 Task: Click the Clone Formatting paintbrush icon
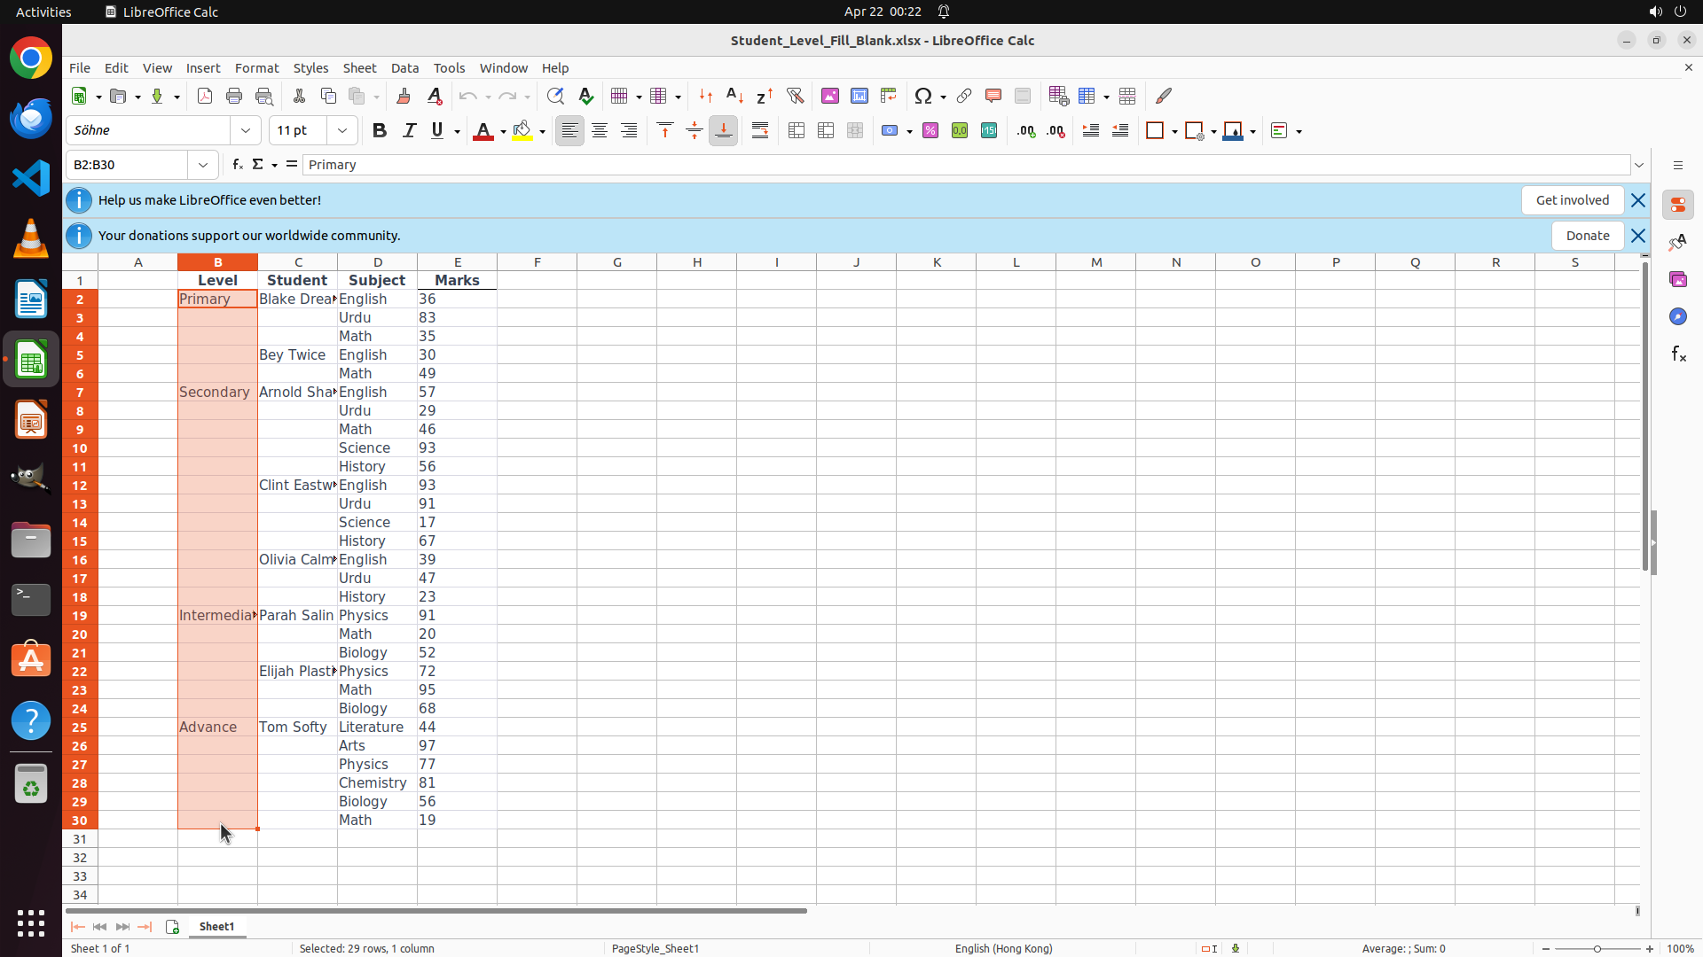(x=404, y=96)
